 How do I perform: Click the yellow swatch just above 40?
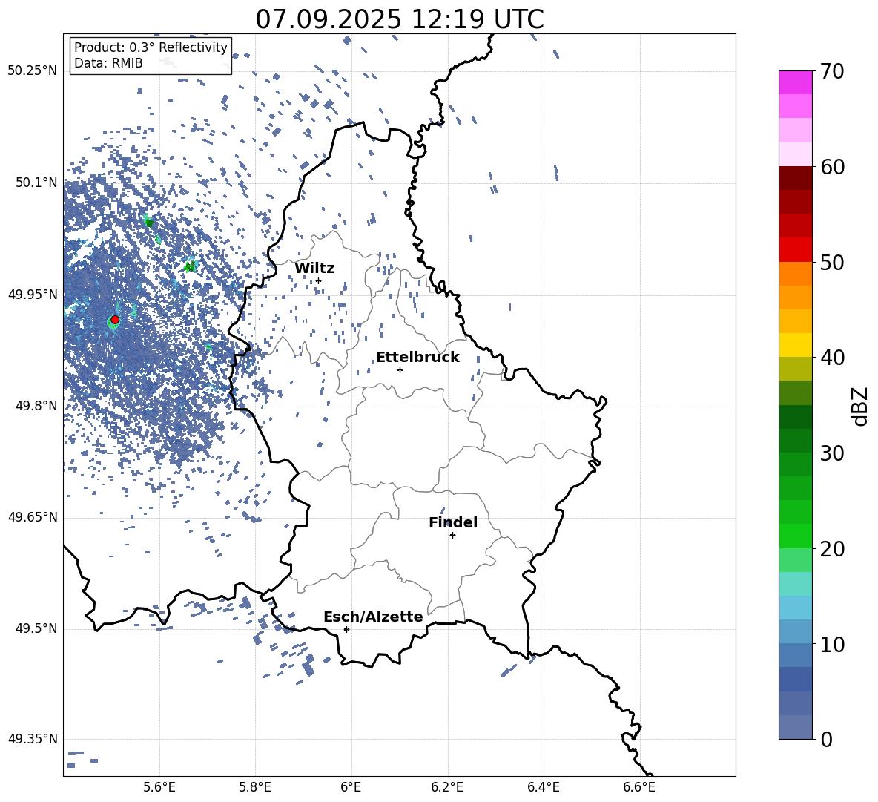point(795,345)
